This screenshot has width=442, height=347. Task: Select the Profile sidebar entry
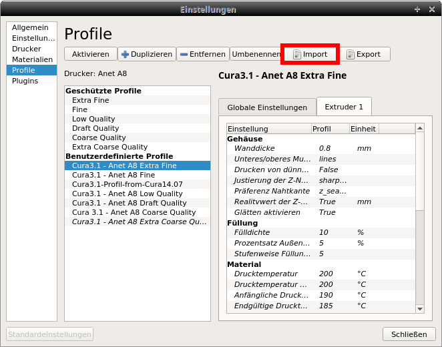click(31, 70)
